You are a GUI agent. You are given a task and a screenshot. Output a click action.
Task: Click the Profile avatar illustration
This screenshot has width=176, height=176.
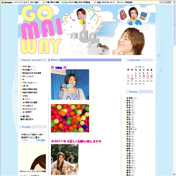click(33, 157)
